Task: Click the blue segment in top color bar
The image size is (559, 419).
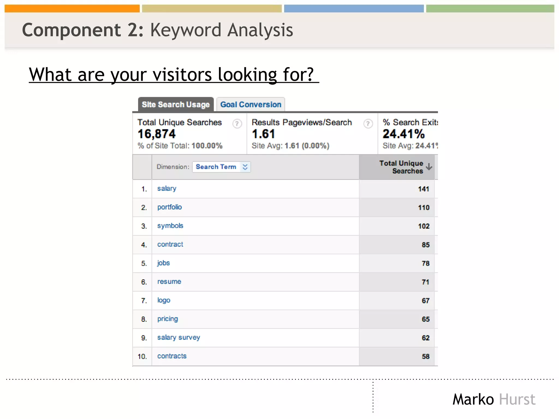Action: (354, 8)
